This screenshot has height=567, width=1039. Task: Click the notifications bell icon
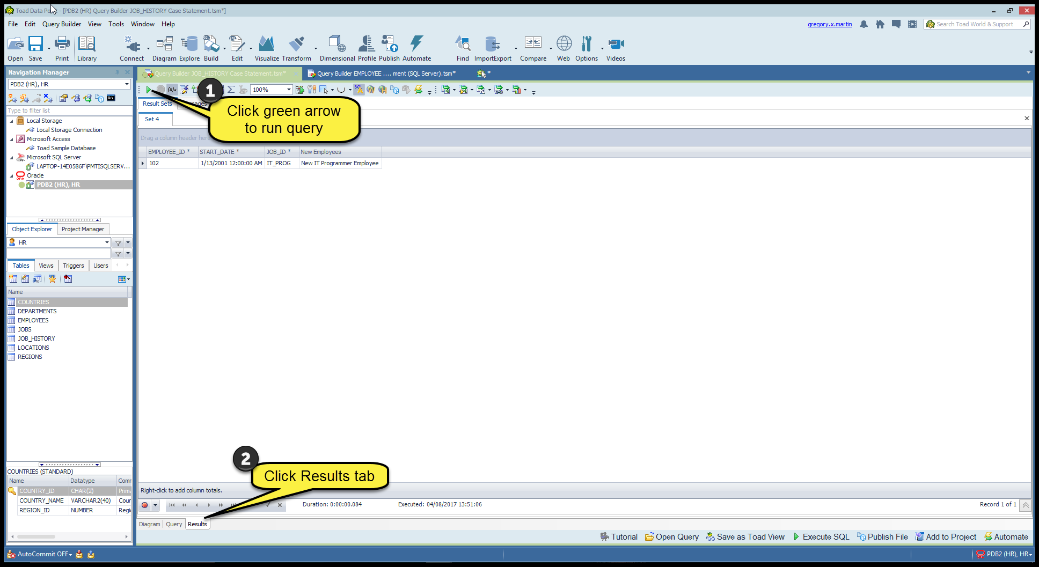(x=864, y=24)
